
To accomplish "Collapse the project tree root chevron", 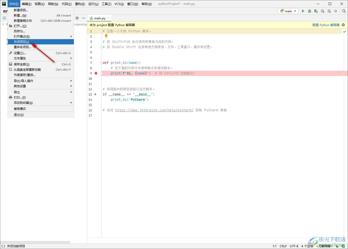I will (3, 24).
